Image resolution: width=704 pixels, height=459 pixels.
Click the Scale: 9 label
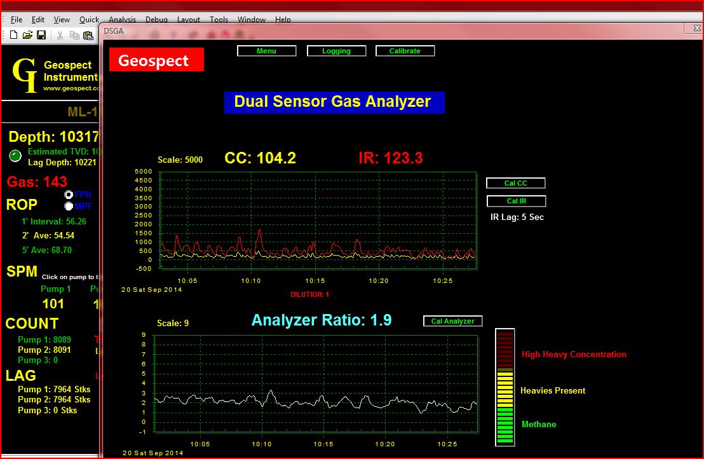tap(173, 323)
